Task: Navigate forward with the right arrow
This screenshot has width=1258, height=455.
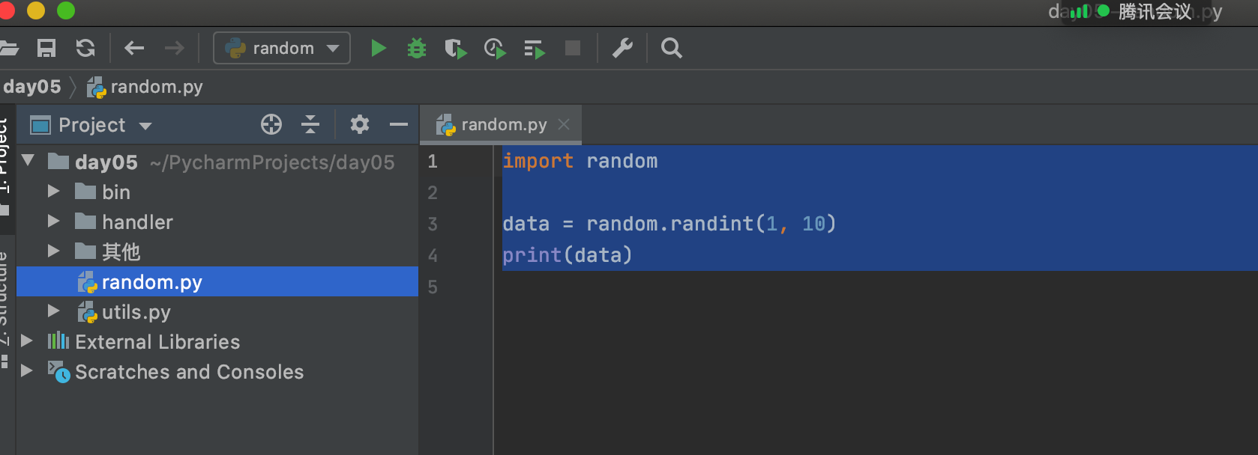Action: point(174,49)
